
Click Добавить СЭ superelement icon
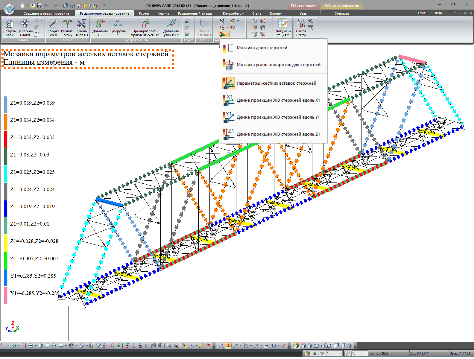coord(100,24)
